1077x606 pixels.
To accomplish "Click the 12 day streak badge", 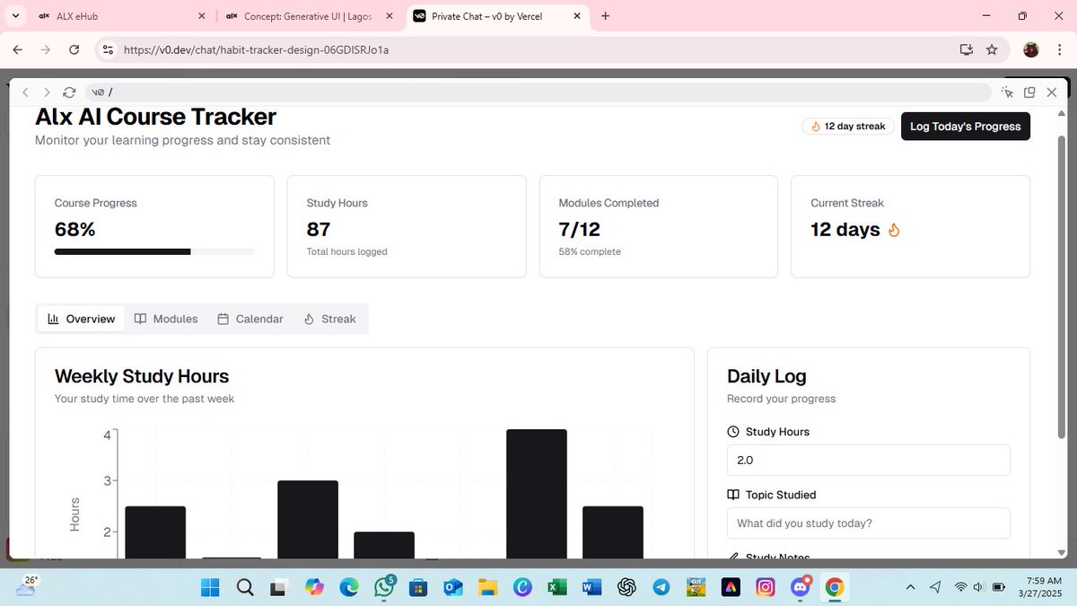I will 846,126.
